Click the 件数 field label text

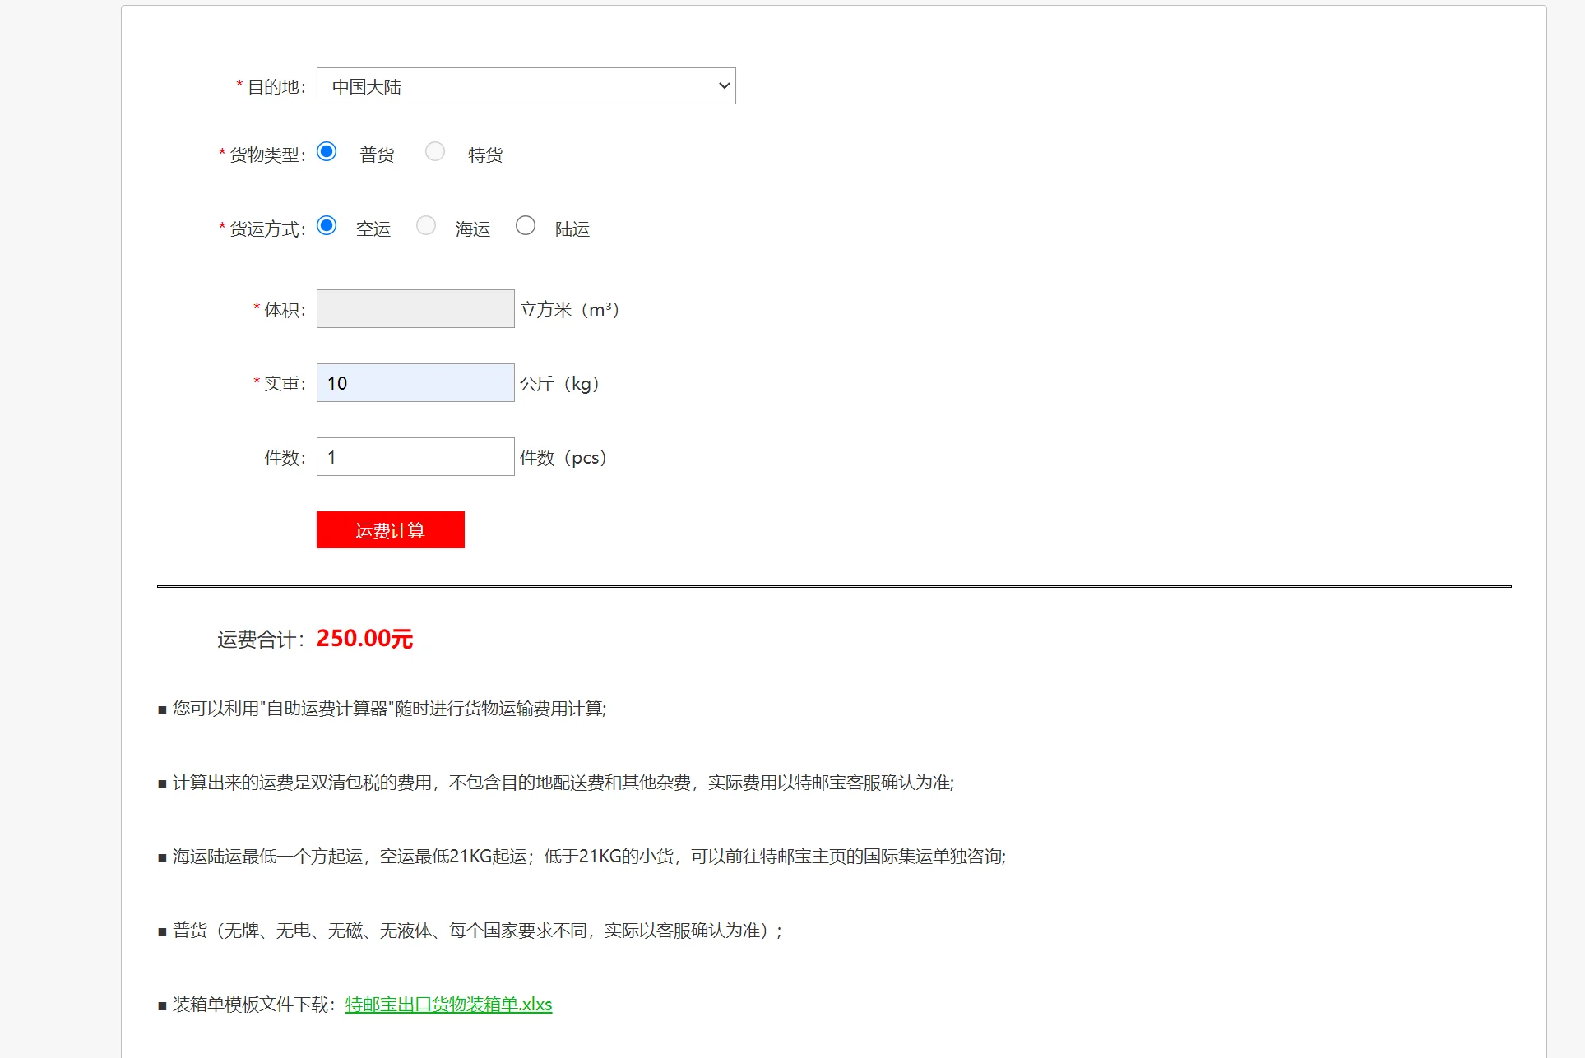[x=285, y=458]
